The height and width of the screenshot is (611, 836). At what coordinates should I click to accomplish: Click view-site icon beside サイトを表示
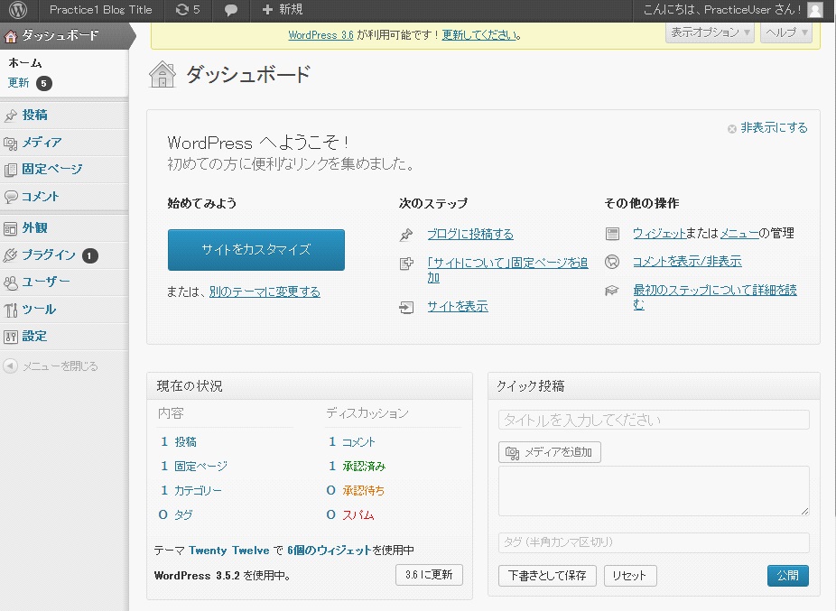406,307
